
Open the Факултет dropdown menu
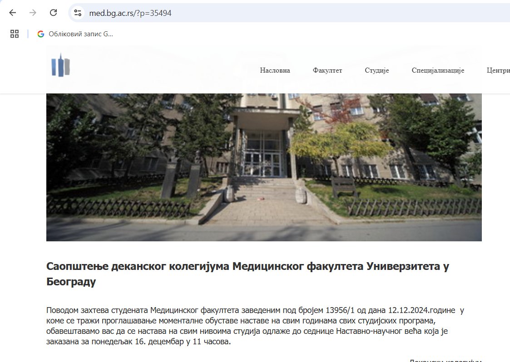(327, 70)
